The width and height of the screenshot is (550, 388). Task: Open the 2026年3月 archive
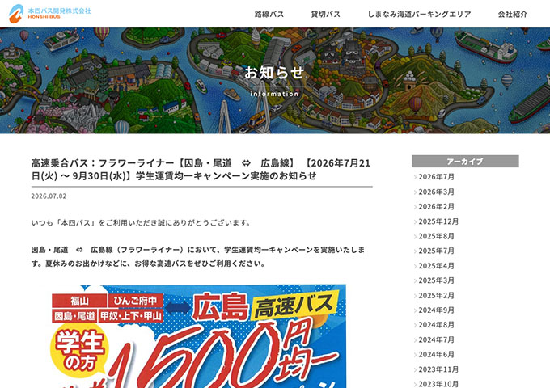[436, 192]
